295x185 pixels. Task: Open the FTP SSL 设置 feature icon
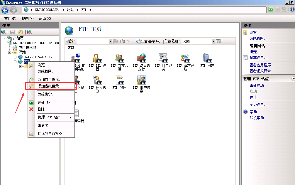coord(97,62)
